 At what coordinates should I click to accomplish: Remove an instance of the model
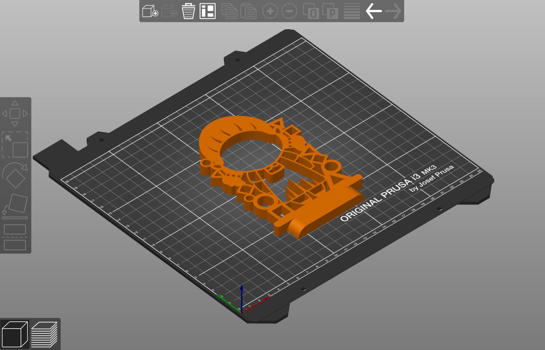(289, 11)
